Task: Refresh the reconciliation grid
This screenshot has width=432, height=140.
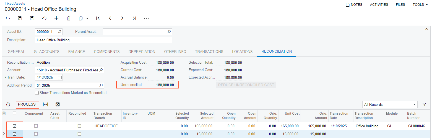Action: point(8,104)
